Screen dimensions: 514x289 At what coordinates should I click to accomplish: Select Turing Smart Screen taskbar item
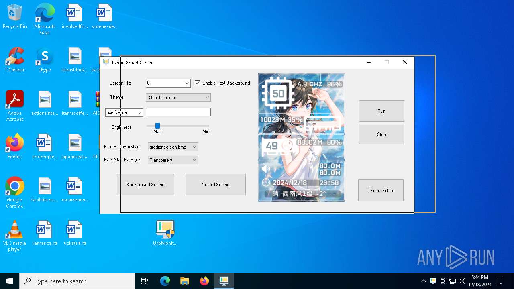click(x=224, y=281)
